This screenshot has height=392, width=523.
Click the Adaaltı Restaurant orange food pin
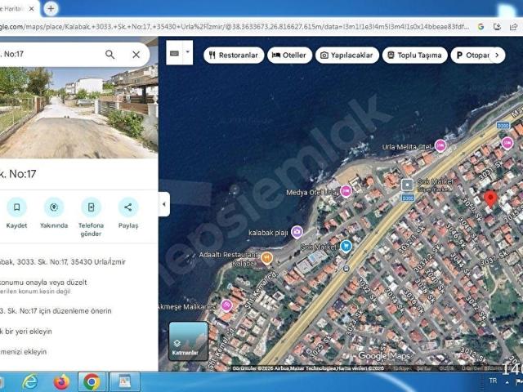click(266, 258)
